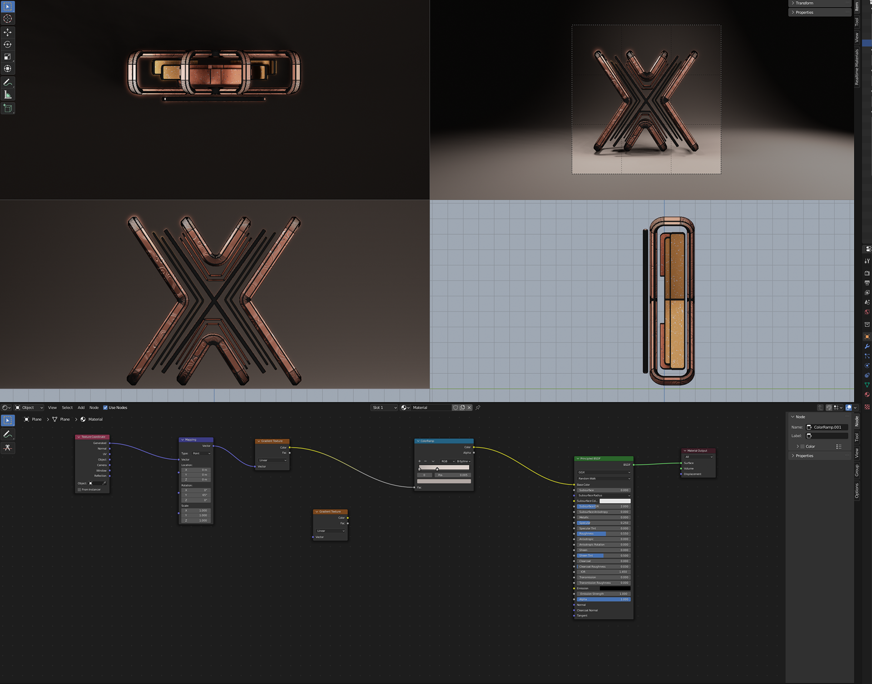
Task: Click the plus button to add ColorRamp stop
Action: coord(419,461)
